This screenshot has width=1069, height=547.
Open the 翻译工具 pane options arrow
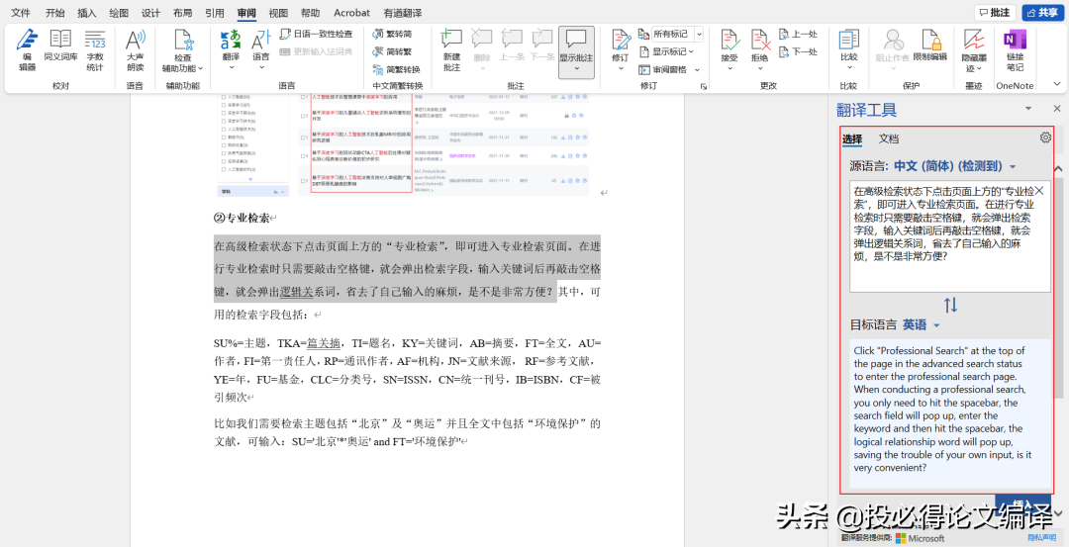click(x=1028, y=109)
